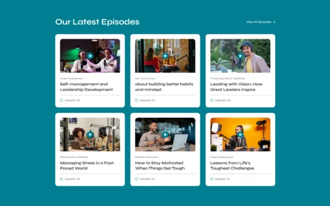Viewport: 330px width, 206px height.
Task: Click Career Development label on the Self-management card
Action: [x=71, y=78]
